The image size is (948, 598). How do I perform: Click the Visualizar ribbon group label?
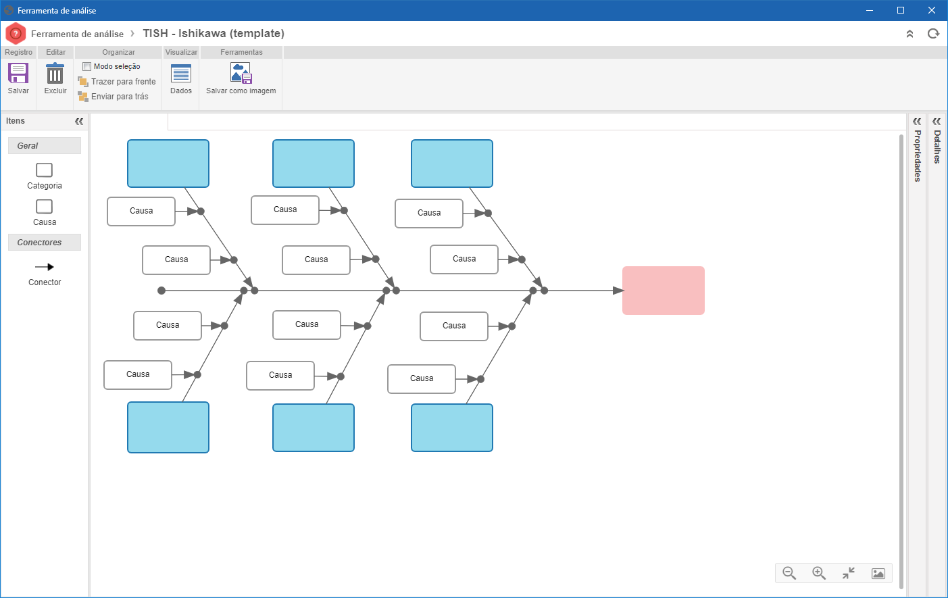coord(181,52)
